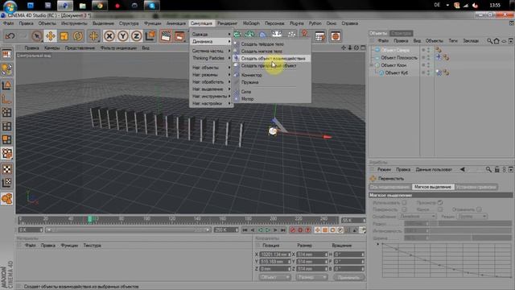The width and height of the screenshot is (515, 290).
Task: Choose Мотор in the dynamics submenu
Action: coord(247,98)
